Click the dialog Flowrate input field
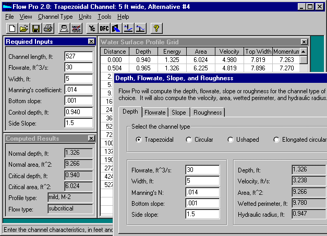This screenshot has width=327, height=236. click(x=202, y=170)
